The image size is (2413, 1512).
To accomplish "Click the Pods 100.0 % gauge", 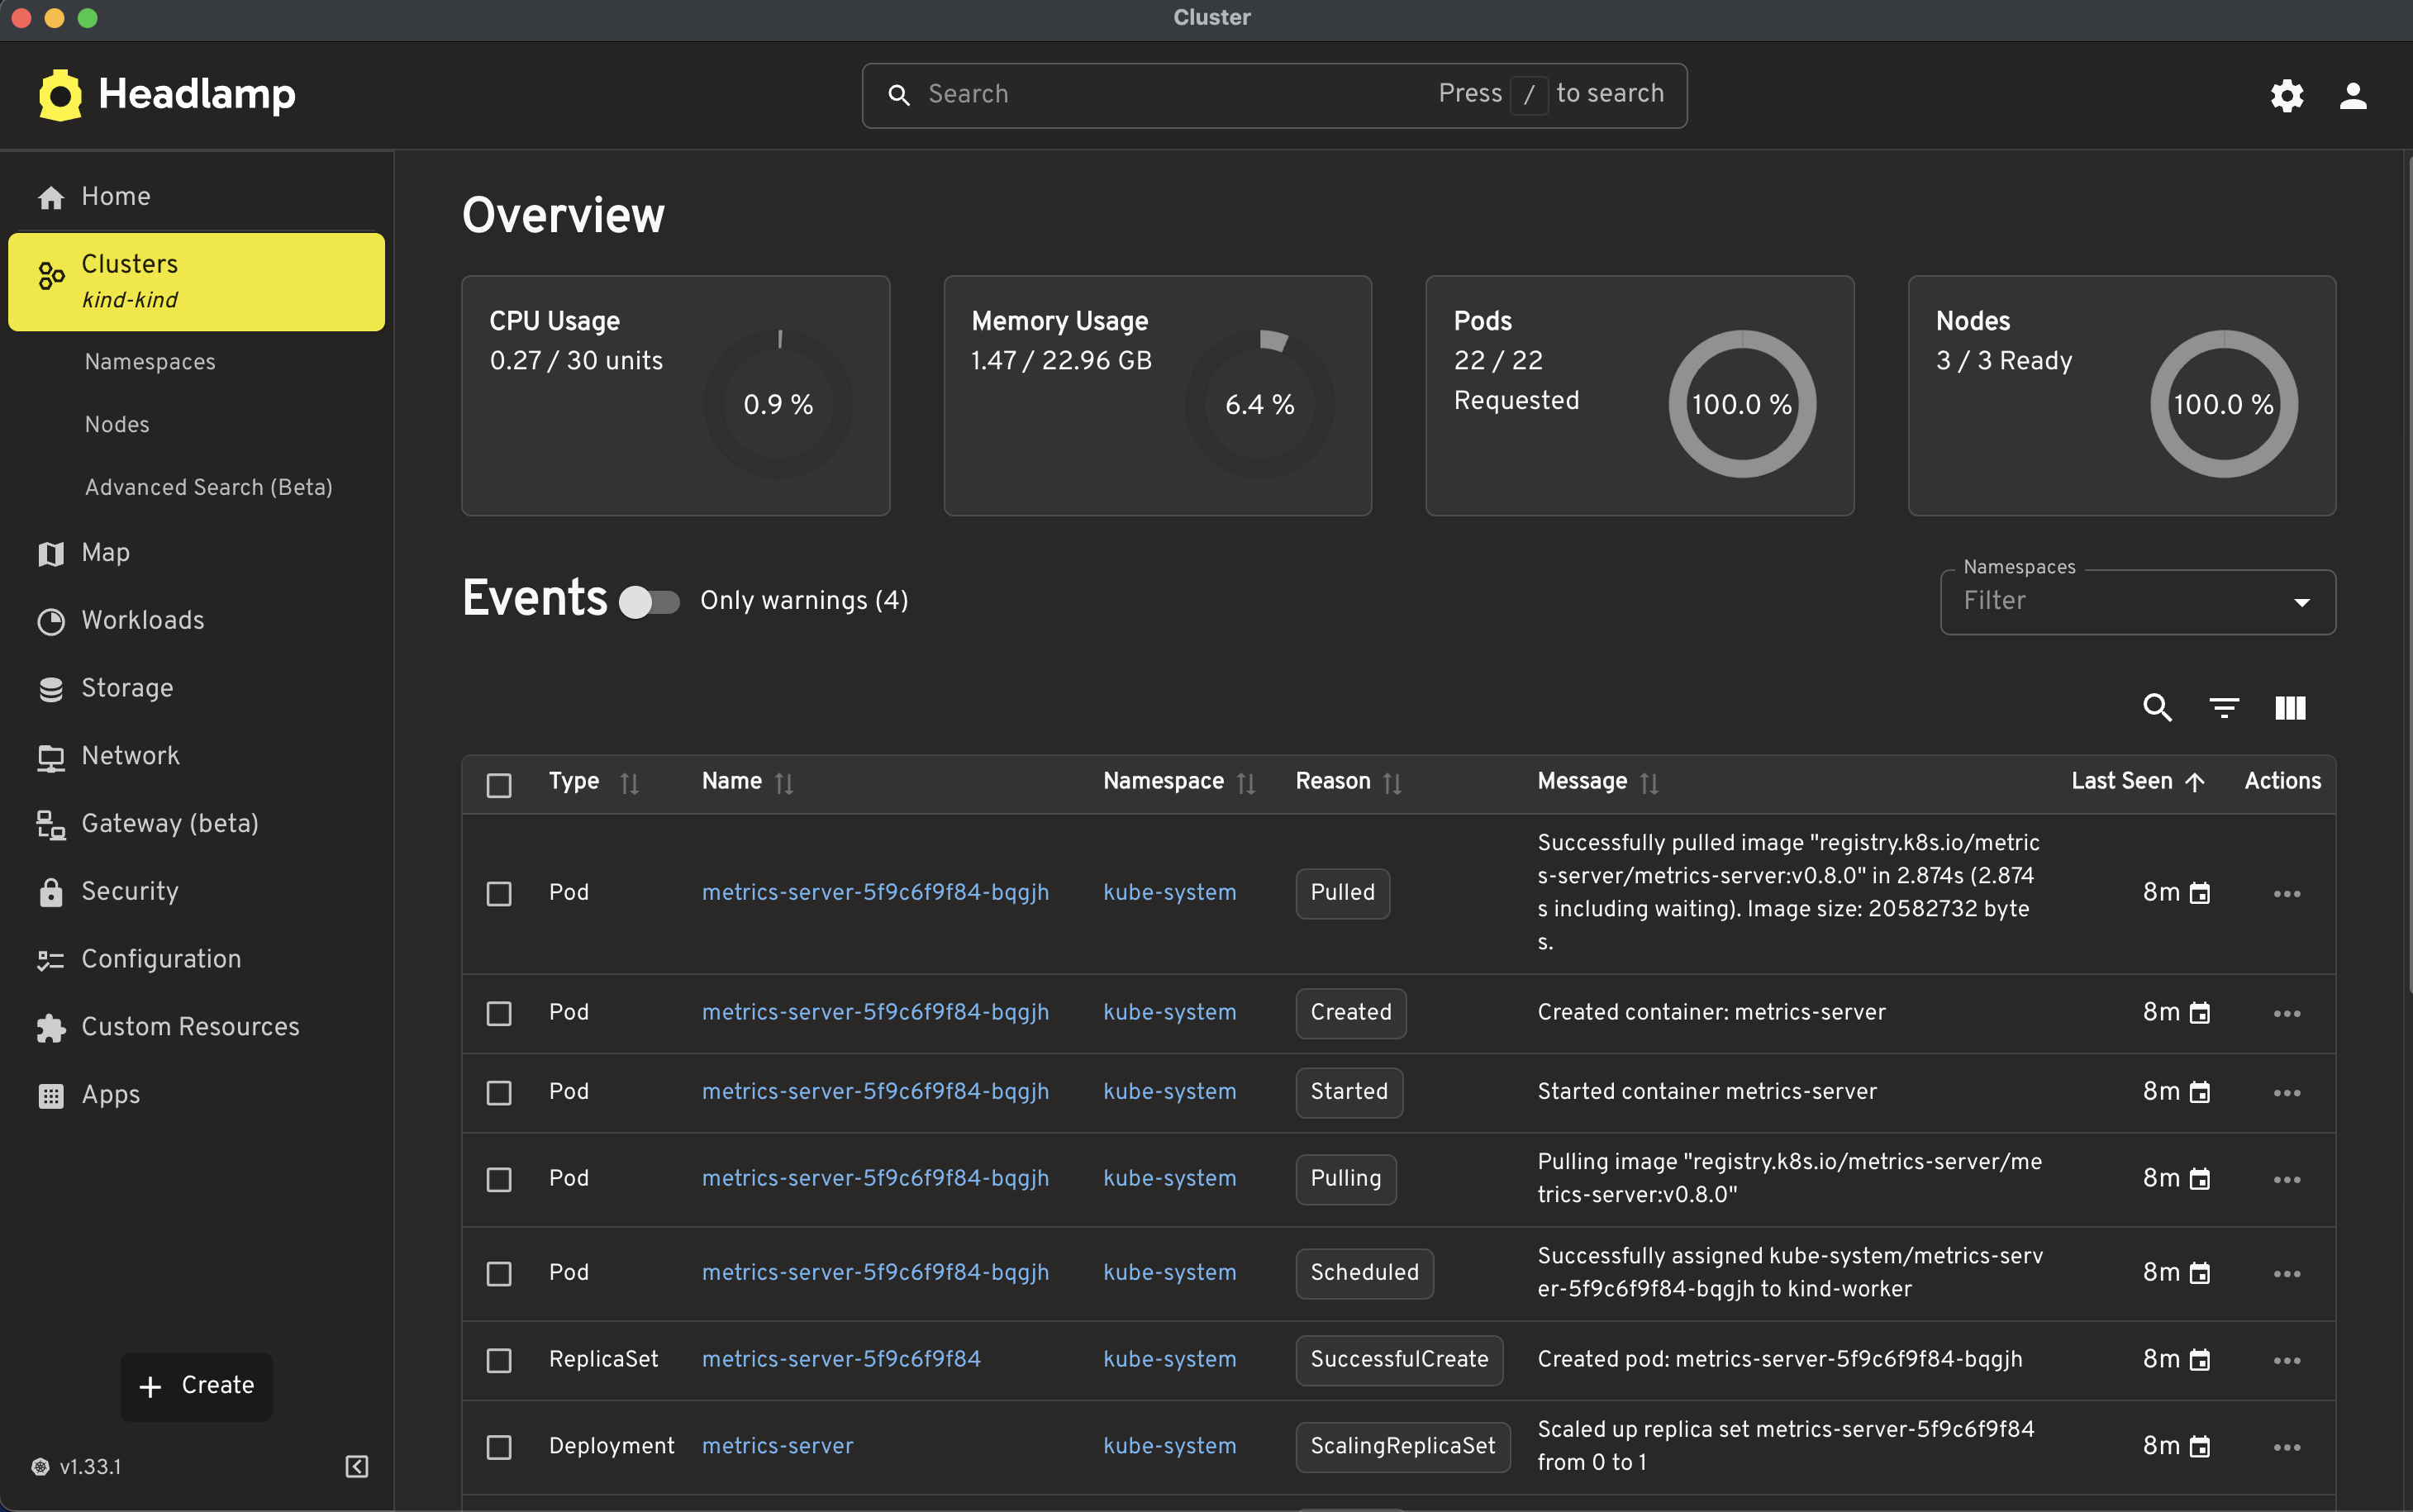I will 1742,404.
